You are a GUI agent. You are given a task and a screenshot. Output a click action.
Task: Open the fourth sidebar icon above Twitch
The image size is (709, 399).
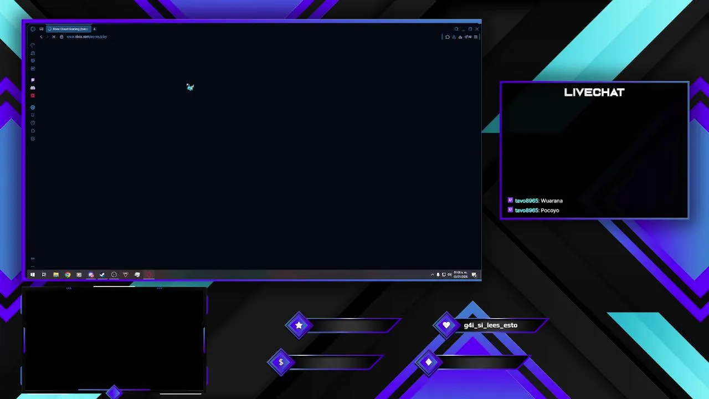[33, 69]
